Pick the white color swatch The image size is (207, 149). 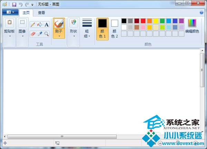click(124, 27)
